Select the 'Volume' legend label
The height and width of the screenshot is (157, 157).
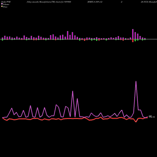point(6,4)
